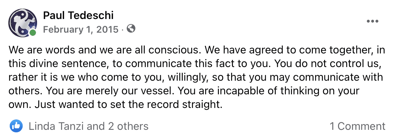Open the 1 Comment link
The height and width of the screenshot is (137, 396).
pyautogui.click(x=357, y=126)
